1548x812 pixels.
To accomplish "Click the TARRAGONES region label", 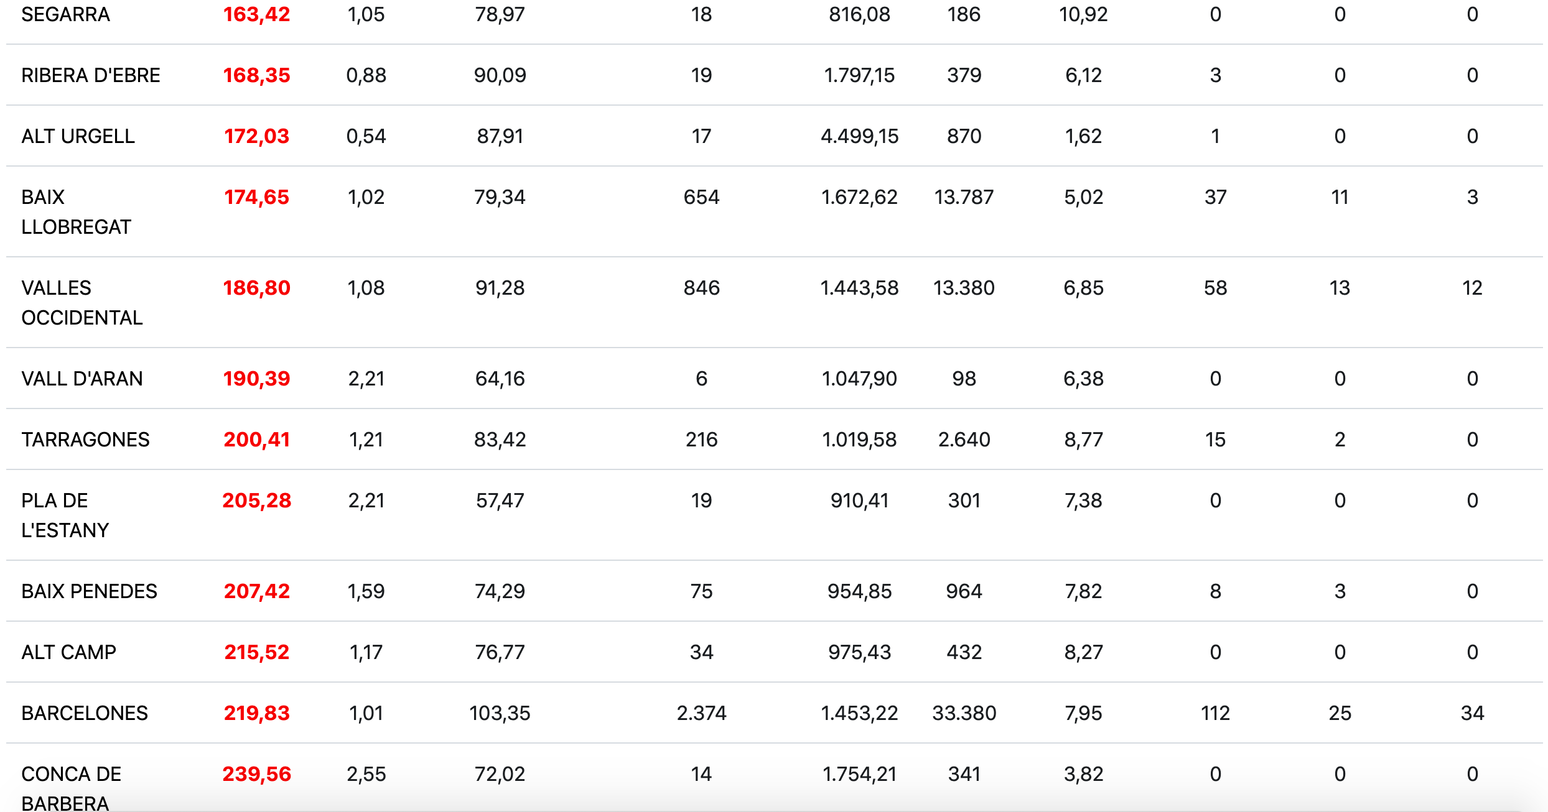I will tap(85, 440).
